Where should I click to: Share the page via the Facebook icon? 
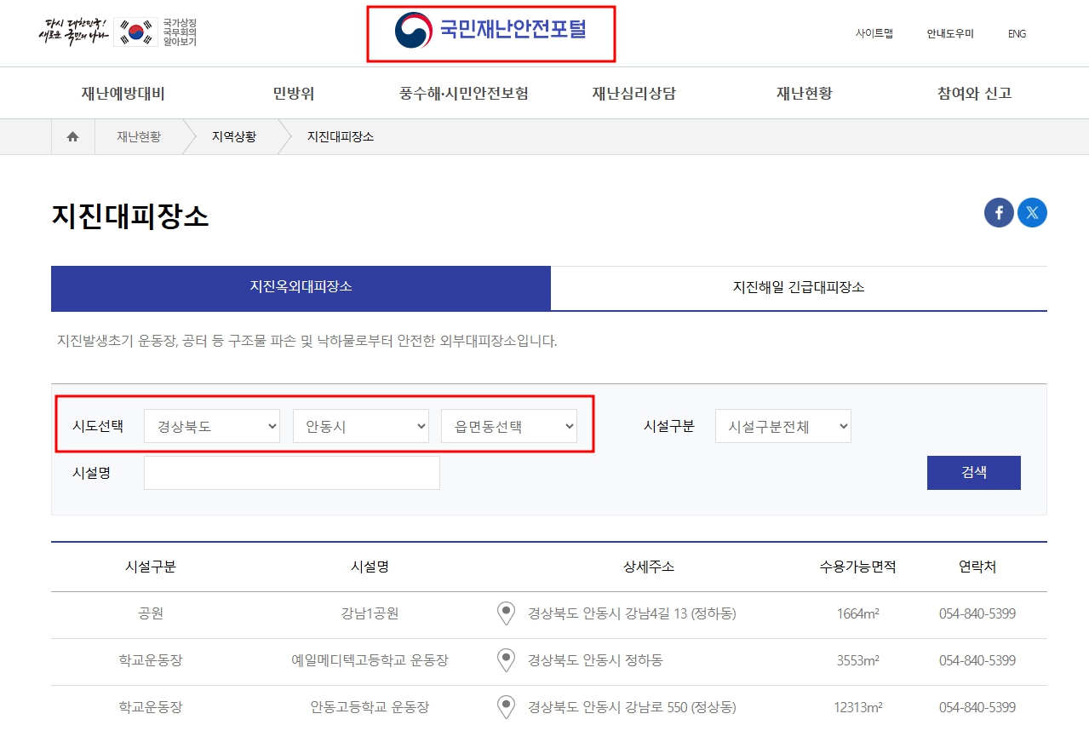[998, 212]
